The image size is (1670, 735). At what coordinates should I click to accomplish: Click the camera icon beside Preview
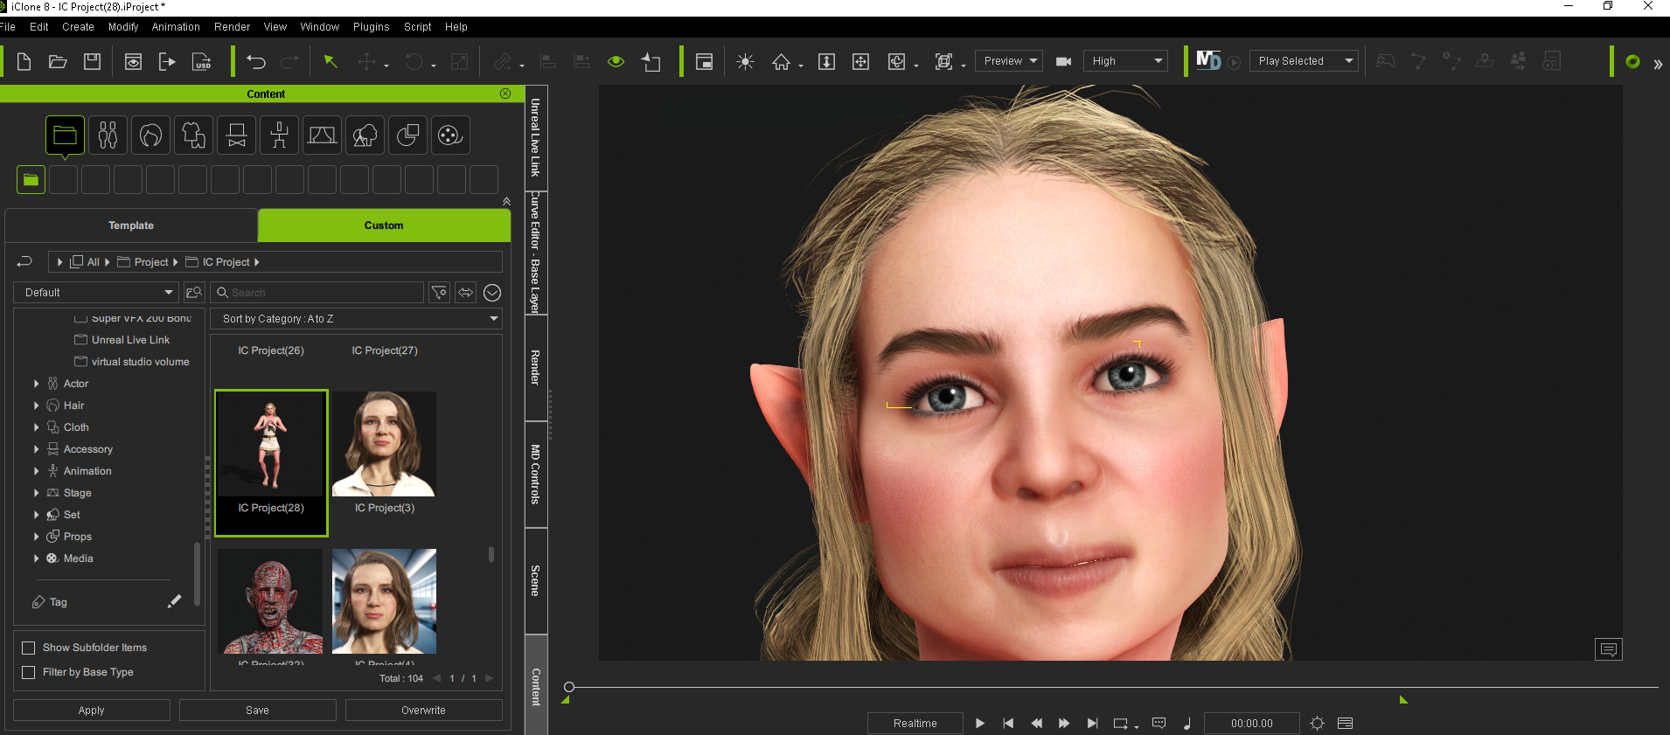(1063, 61)
